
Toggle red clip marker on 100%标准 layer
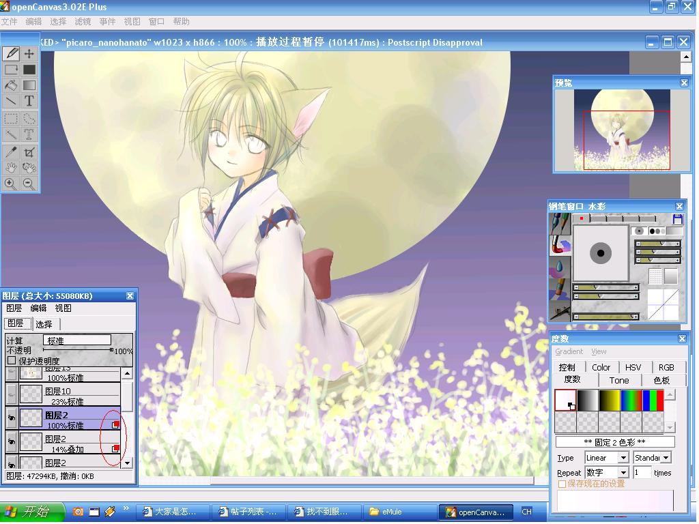click(116, 424)
